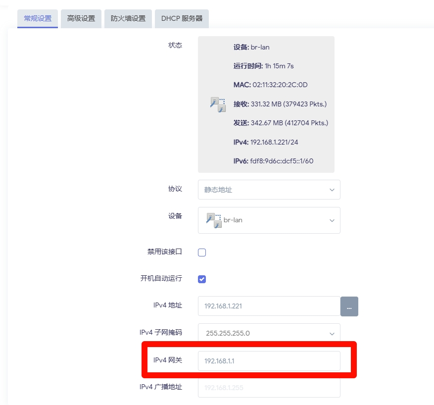This screenshot has height=405, width=434.
Task: Open the 高级设置 tab
Action: coord(81,19)
